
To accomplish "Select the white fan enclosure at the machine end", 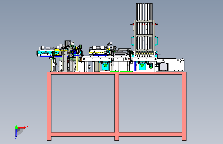I will coord(171,65).
